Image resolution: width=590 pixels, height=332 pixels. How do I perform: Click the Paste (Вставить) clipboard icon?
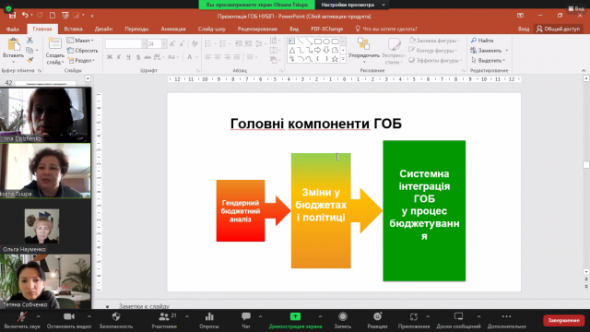coord(14,44)
